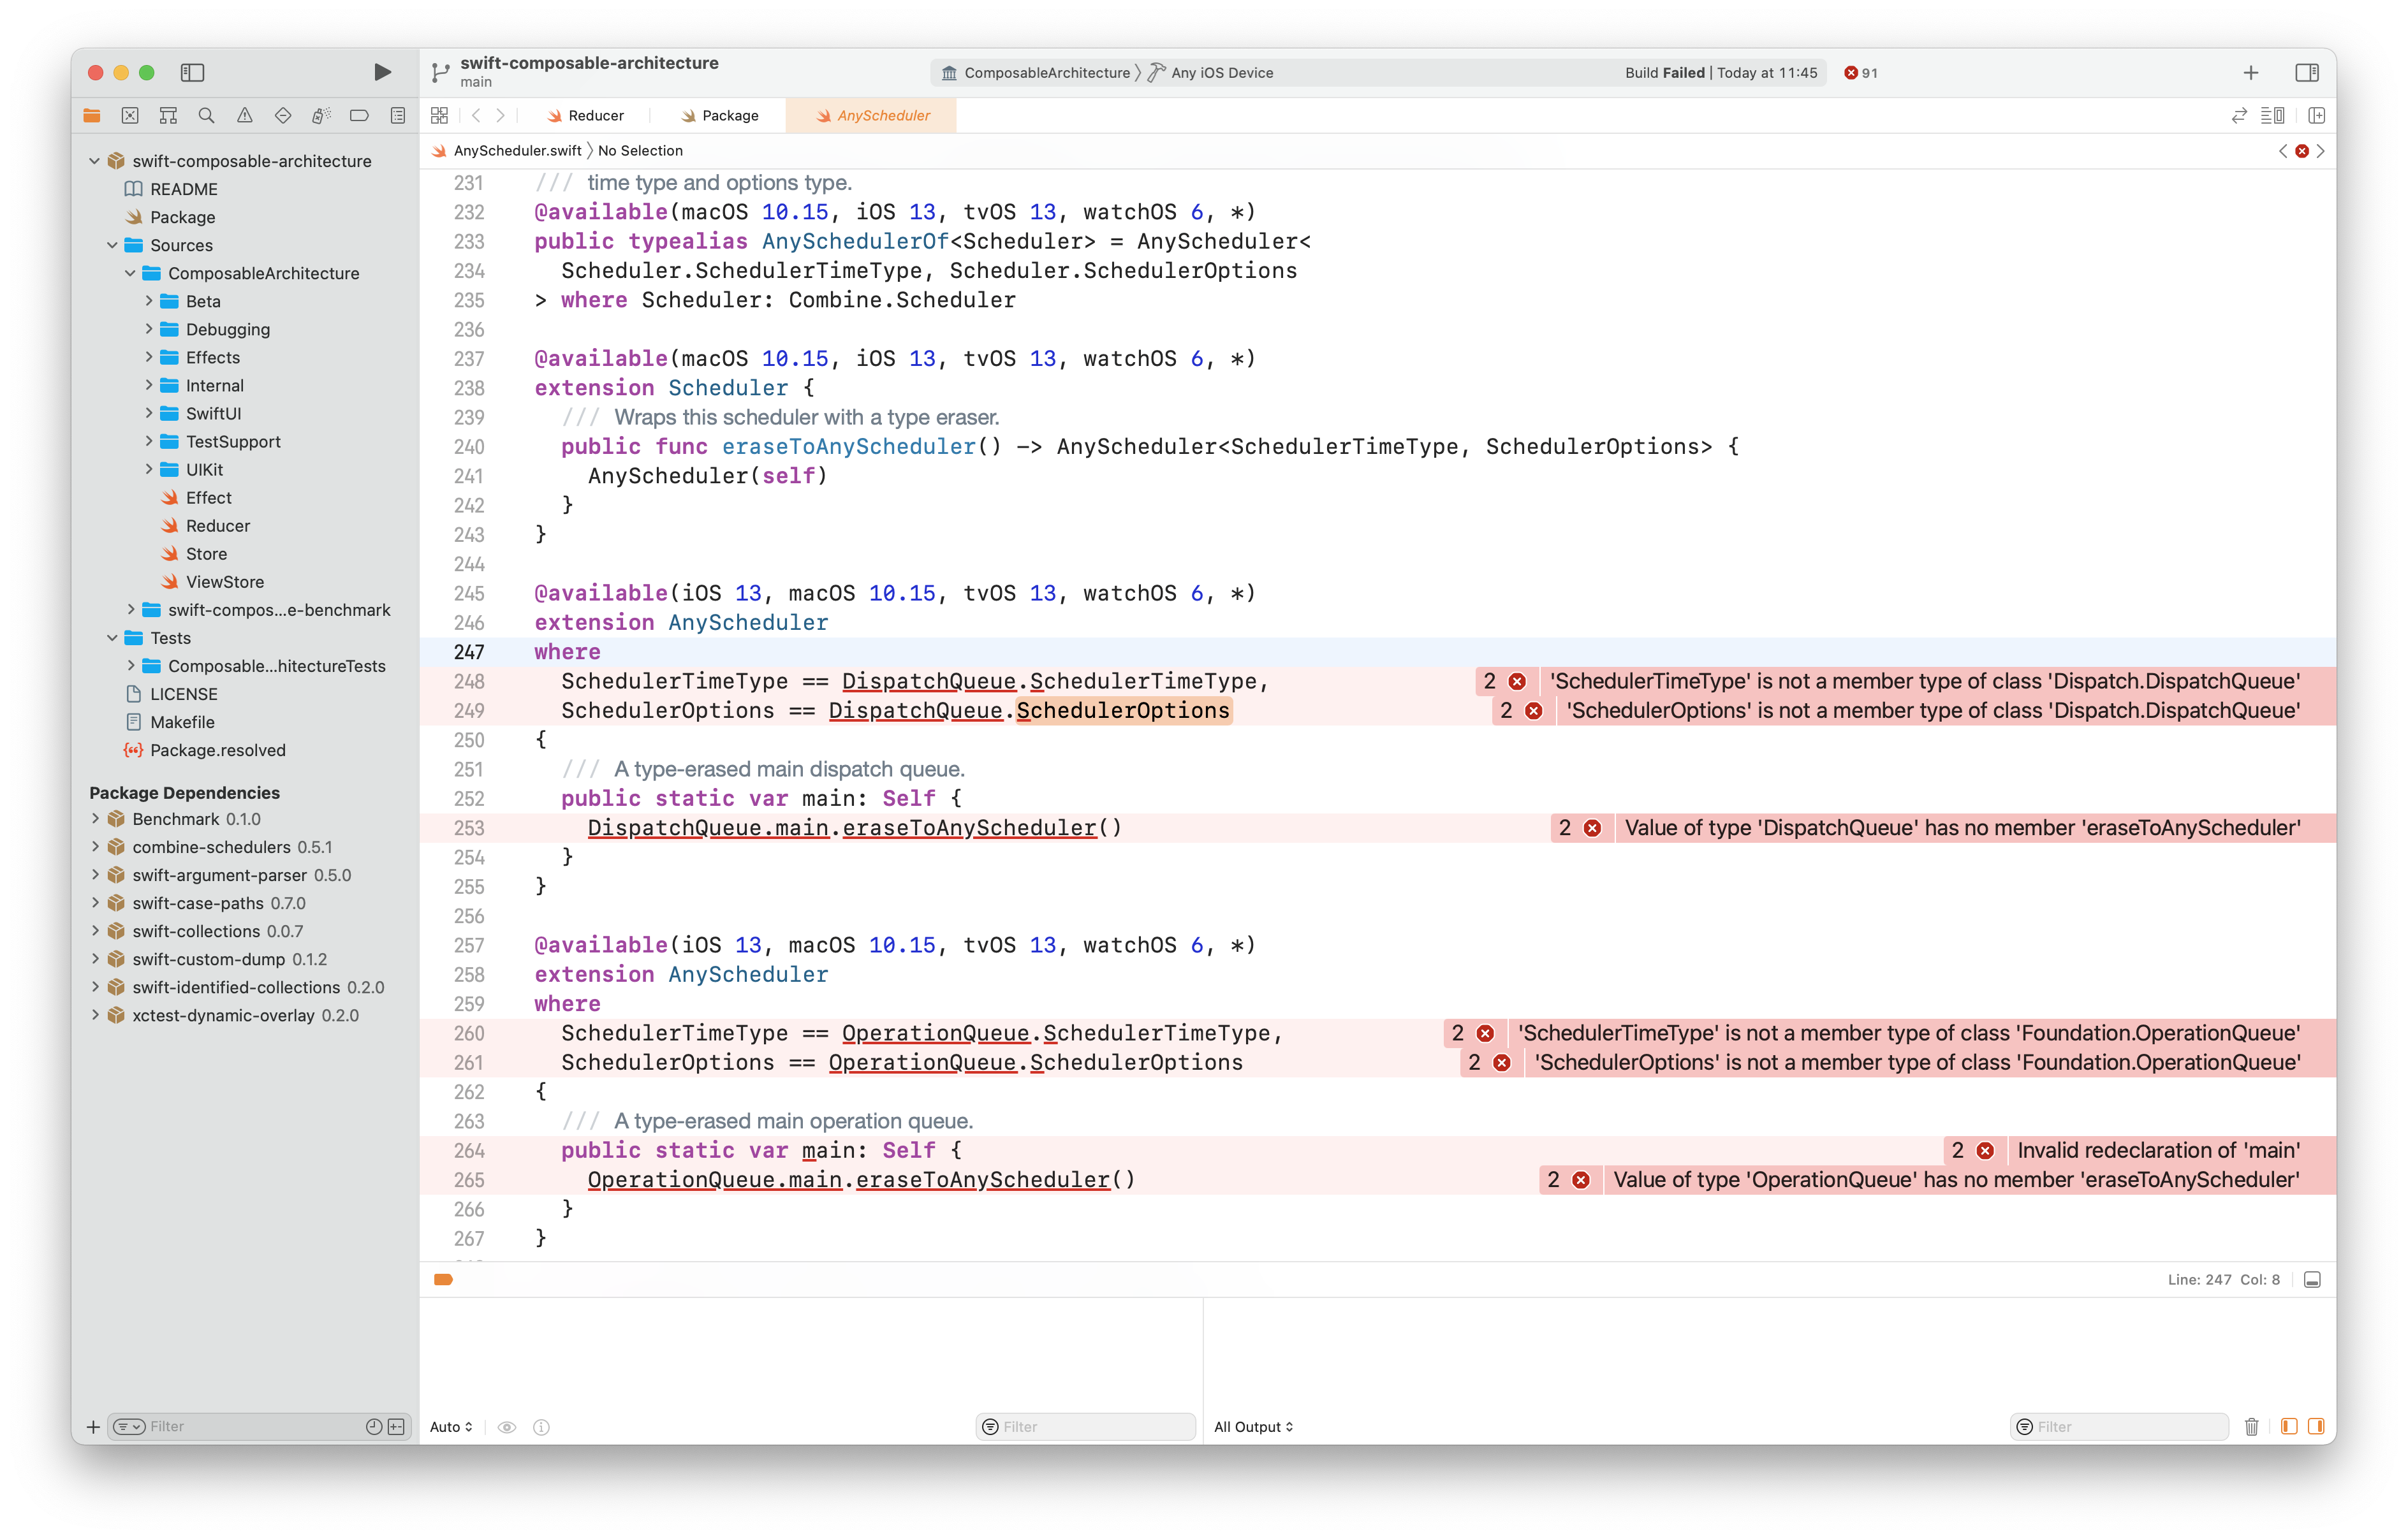Enable code review with the arrows icon

click(2239, 115)
